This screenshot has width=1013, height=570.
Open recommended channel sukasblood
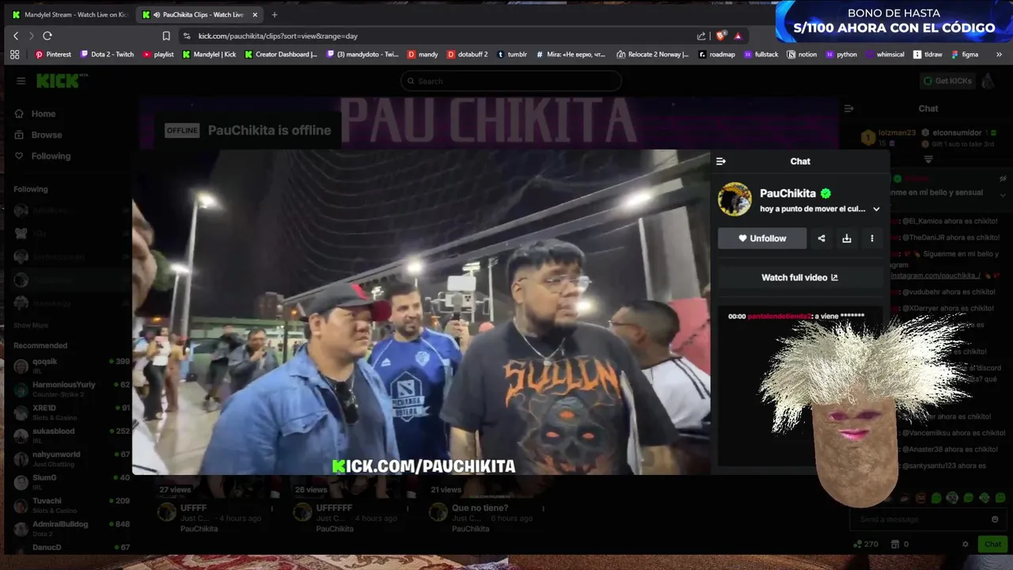click(x=71, y=435)
